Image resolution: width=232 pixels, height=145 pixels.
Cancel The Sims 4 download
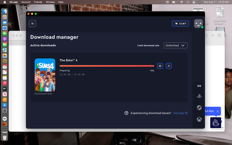tap(169, 66)
